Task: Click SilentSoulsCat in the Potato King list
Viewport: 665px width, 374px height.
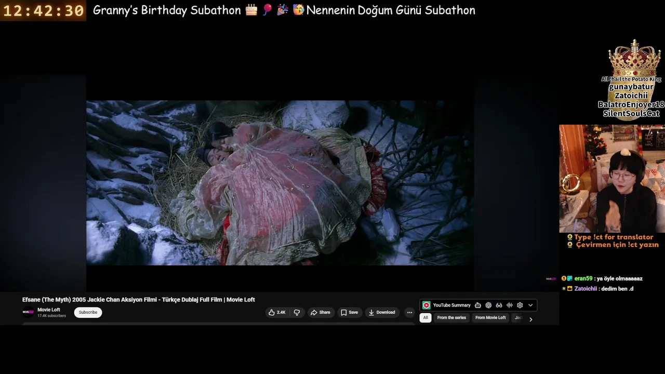Action: [x=631, y=113]
